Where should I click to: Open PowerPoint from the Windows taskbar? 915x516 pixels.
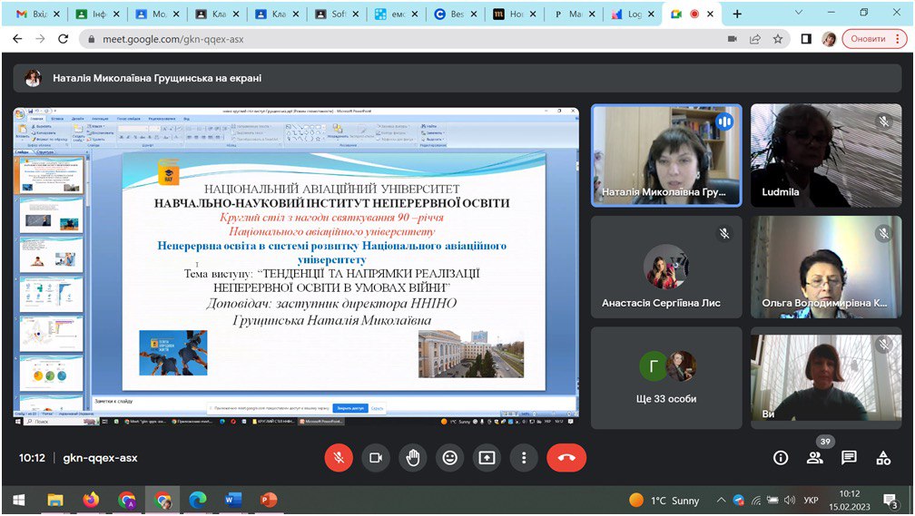click(268, 500)
